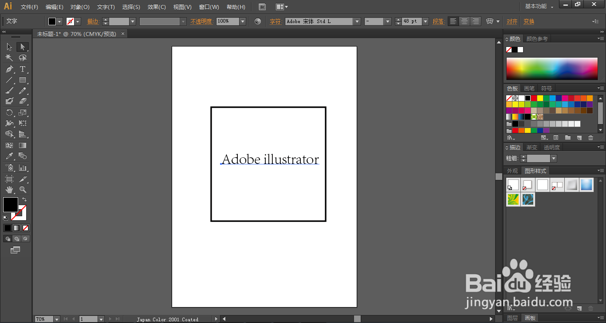606x323 pixels.
Task: Select the Scale tool
Action: click(x=23, y=113)
